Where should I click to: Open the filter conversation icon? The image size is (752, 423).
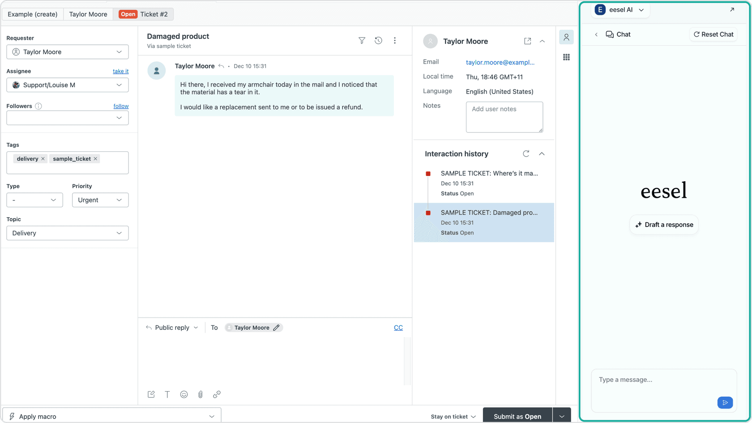361,40
